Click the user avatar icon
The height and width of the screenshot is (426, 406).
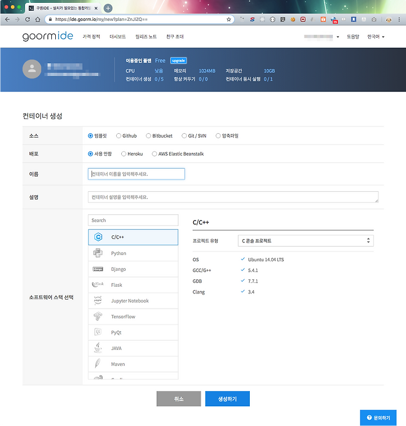click(x=32, y=69)
